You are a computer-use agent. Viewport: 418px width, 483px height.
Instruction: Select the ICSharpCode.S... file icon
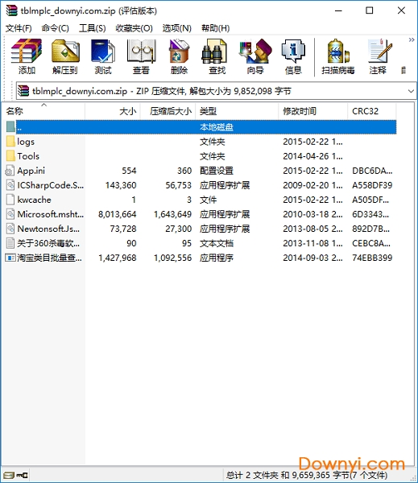[10, 185]
